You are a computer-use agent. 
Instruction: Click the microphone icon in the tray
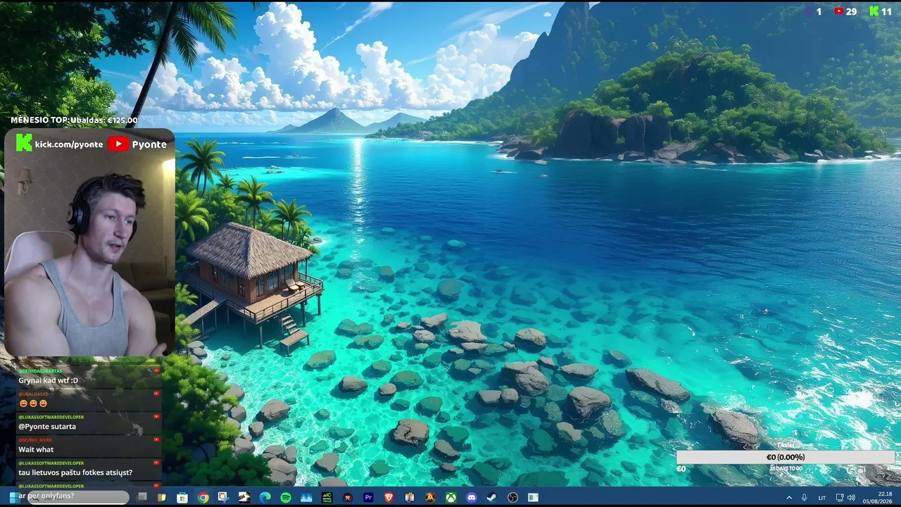tap(804, 498)
